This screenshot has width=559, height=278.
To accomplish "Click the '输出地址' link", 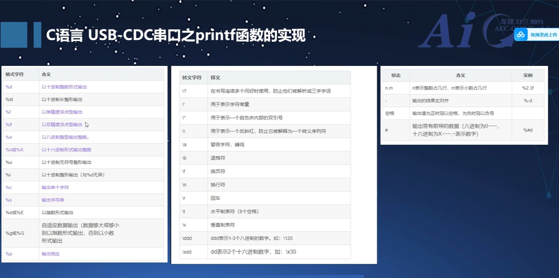I will tap(51, 254).
